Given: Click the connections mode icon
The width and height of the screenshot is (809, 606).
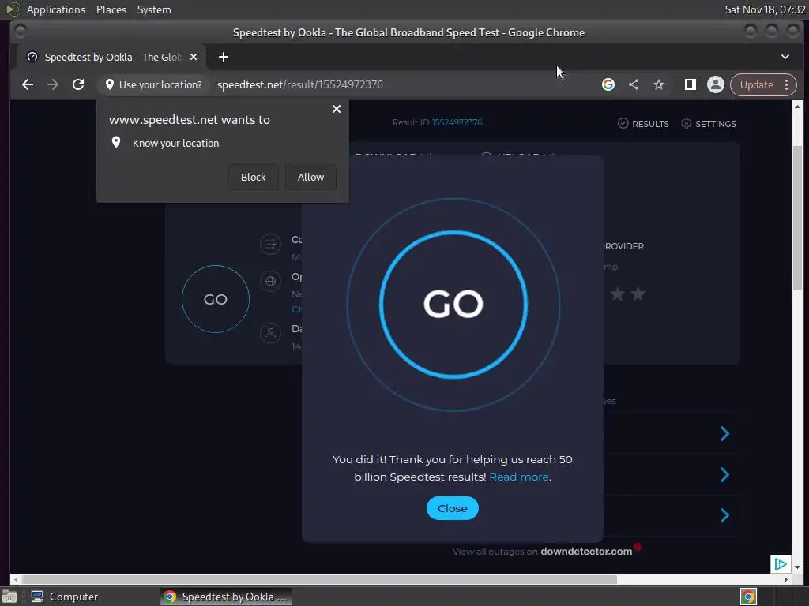Looking at the screenshot, I should [270, 244].
